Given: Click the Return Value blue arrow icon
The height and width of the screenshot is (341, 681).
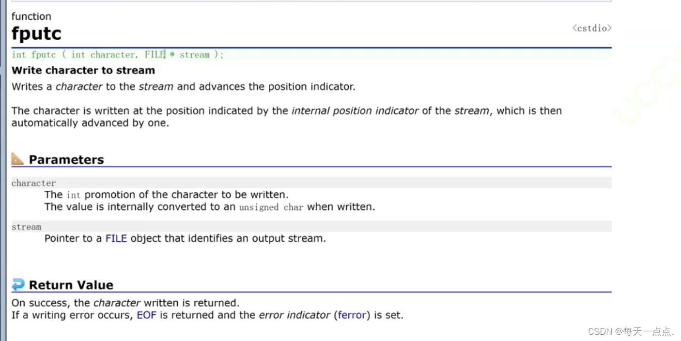Looking at the screenshot, I should point(18,284).
